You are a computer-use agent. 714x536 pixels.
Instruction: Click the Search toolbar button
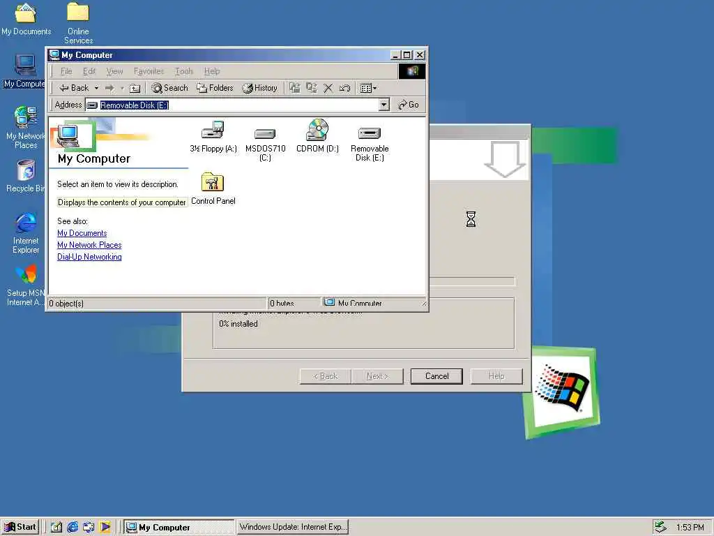click(x=170, y=88)
